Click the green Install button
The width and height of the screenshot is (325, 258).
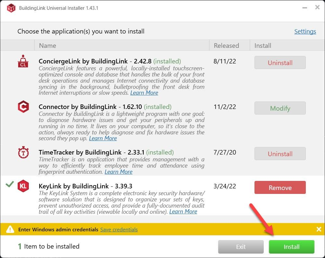pos(292,247)
